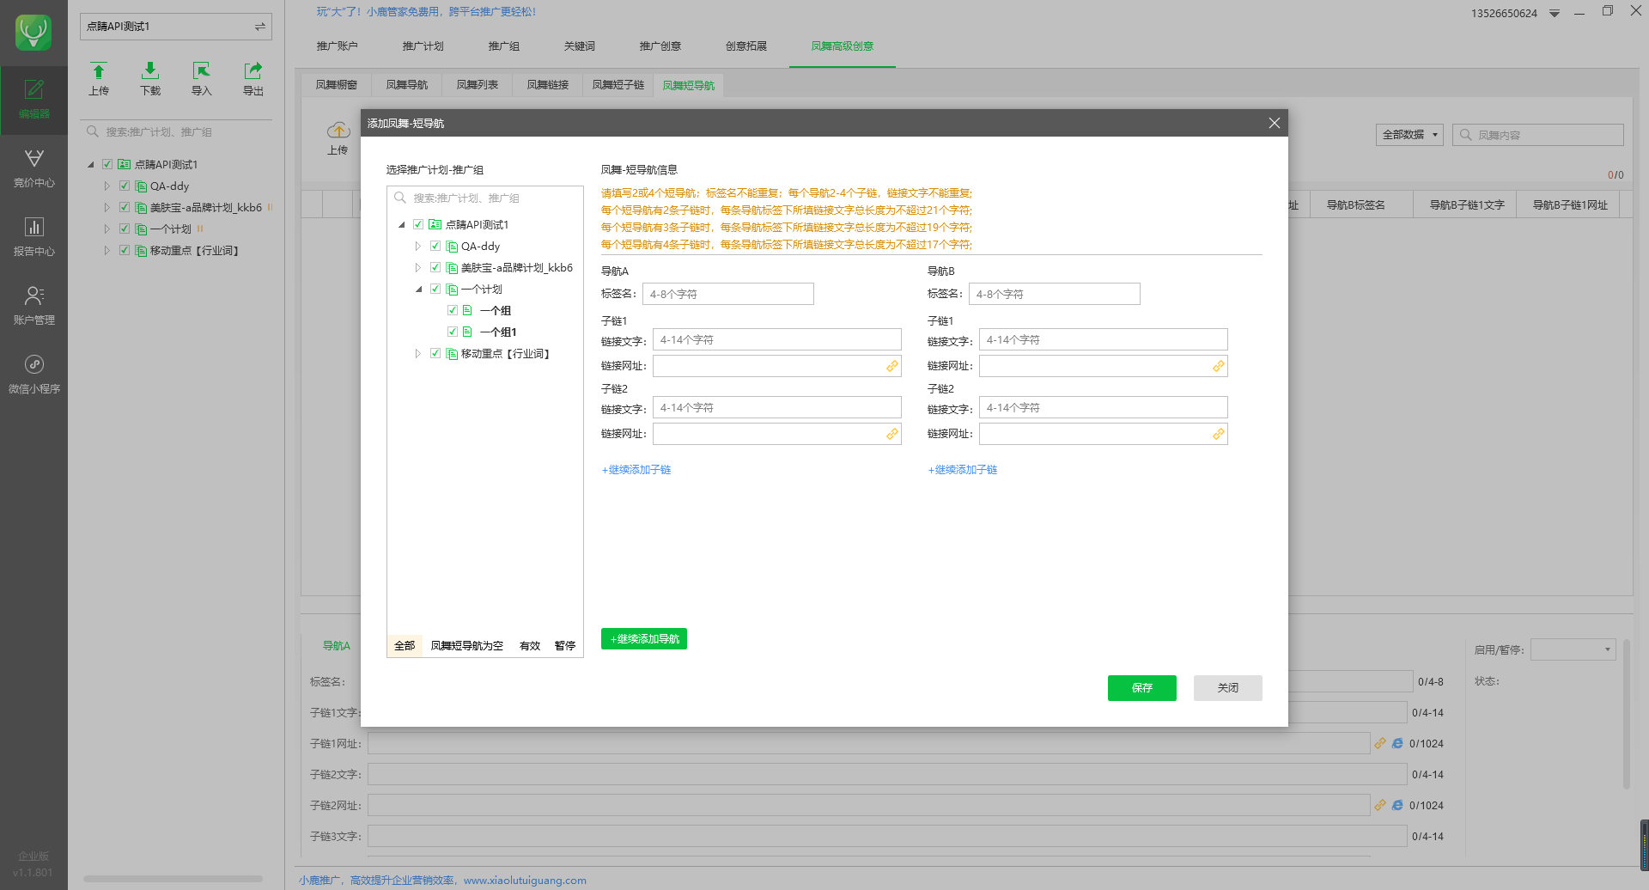Viewport: 1649px width, 890px height.
Task: Toggle checkbox for 点睛API测试1 in dialog tree
Action: coord(418,224)
